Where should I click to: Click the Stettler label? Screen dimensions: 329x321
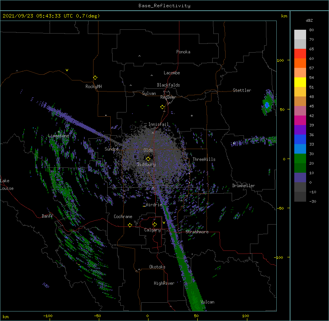click(x=242, y=90)
